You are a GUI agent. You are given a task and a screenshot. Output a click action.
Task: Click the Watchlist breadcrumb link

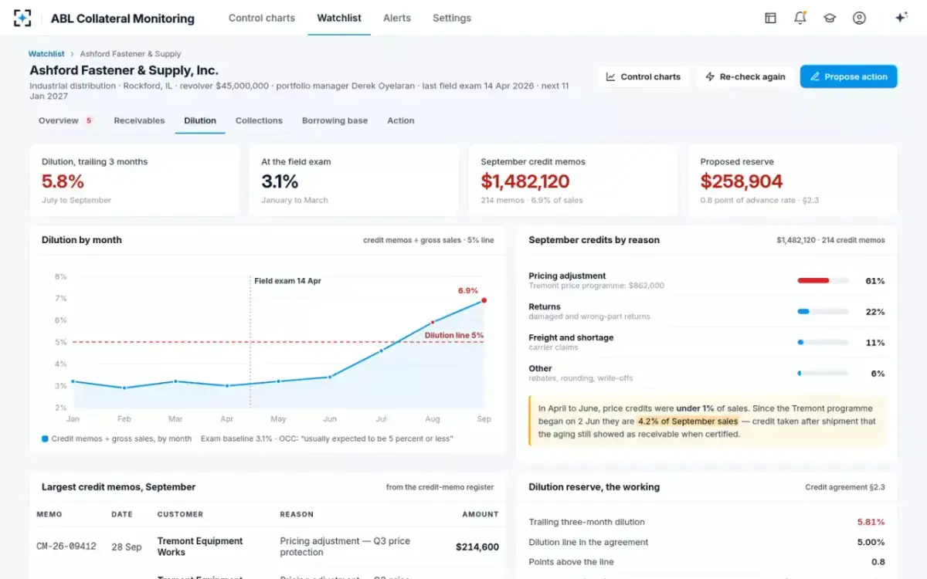point(46,54)
